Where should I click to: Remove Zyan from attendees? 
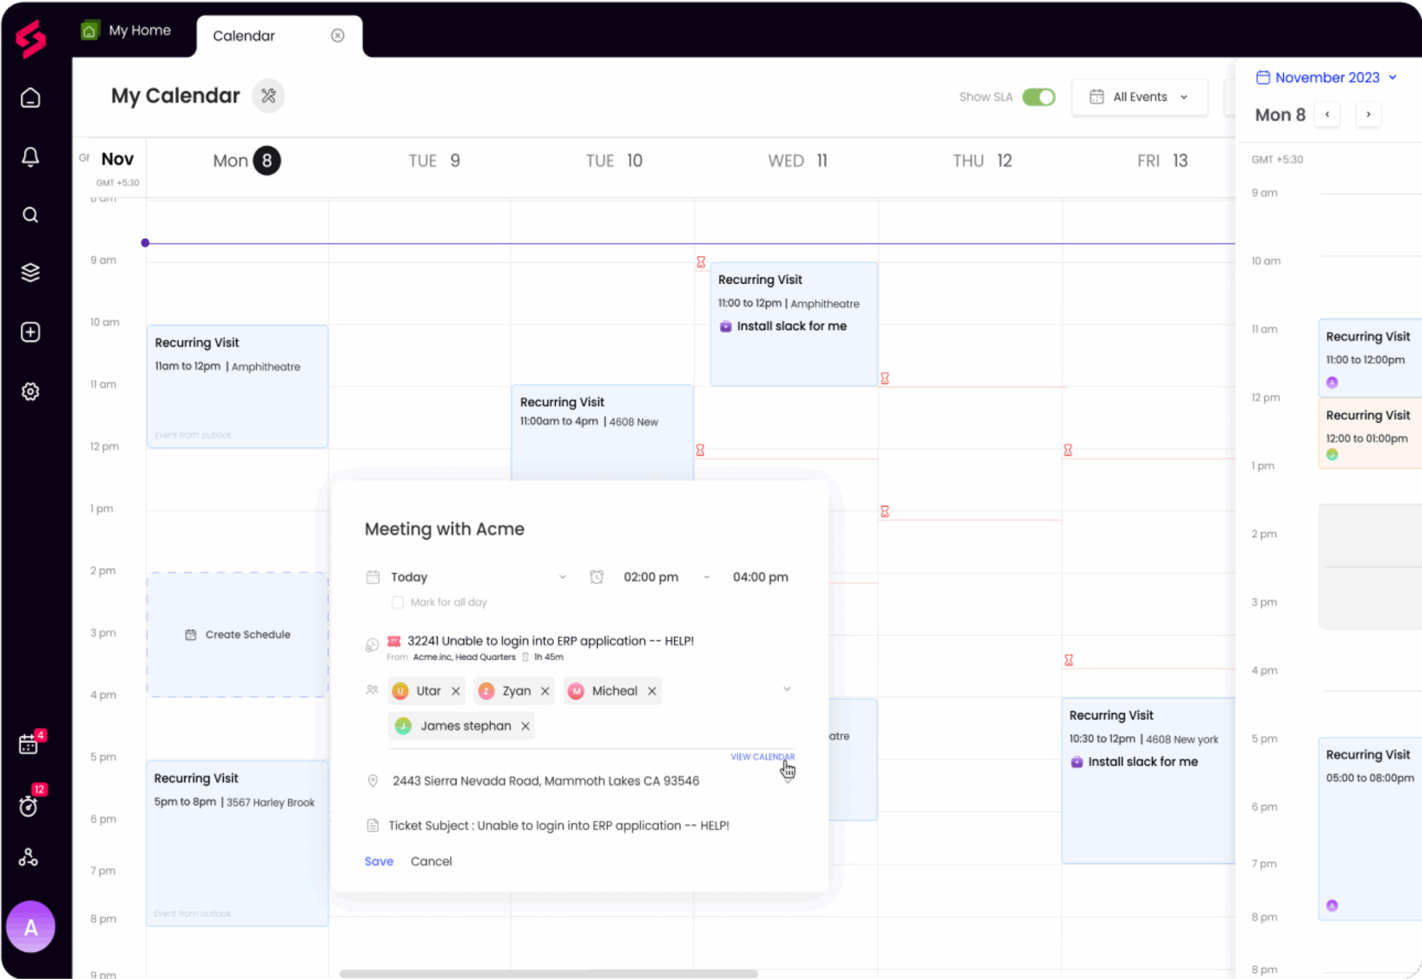pyautogui.click(x=545, y=691)
